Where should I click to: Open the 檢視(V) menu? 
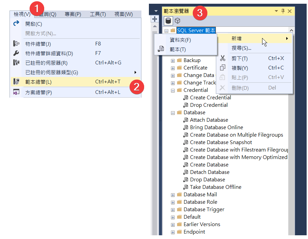(22, 14)
